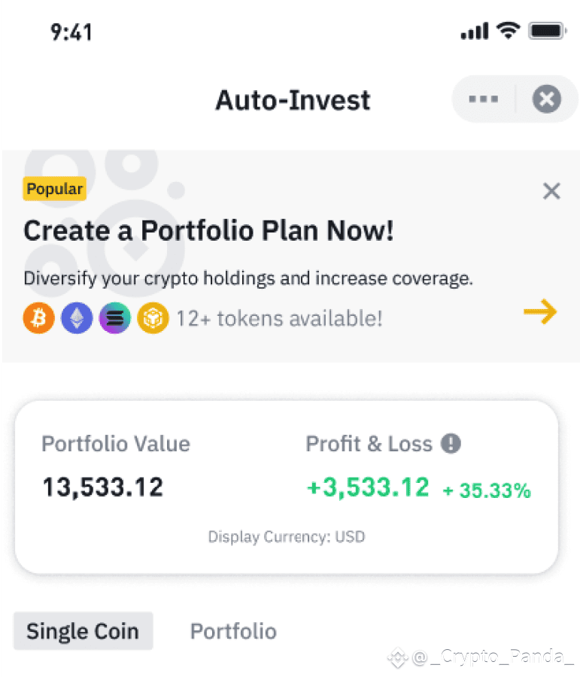Tap the Bitcoin token icon
Image resolution: width=580 pixels, height=677 pixels.
click(39, 318)
